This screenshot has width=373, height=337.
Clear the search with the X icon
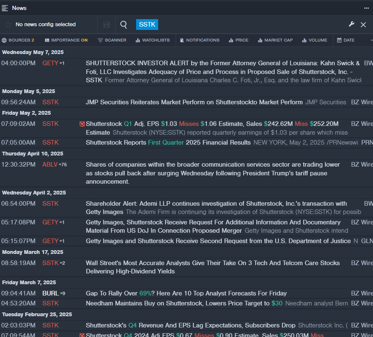point(363,25)
